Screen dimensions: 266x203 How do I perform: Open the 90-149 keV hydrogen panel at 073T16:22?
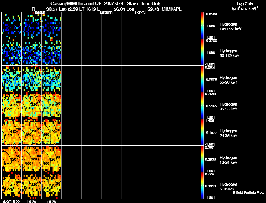tap(12, 52)
